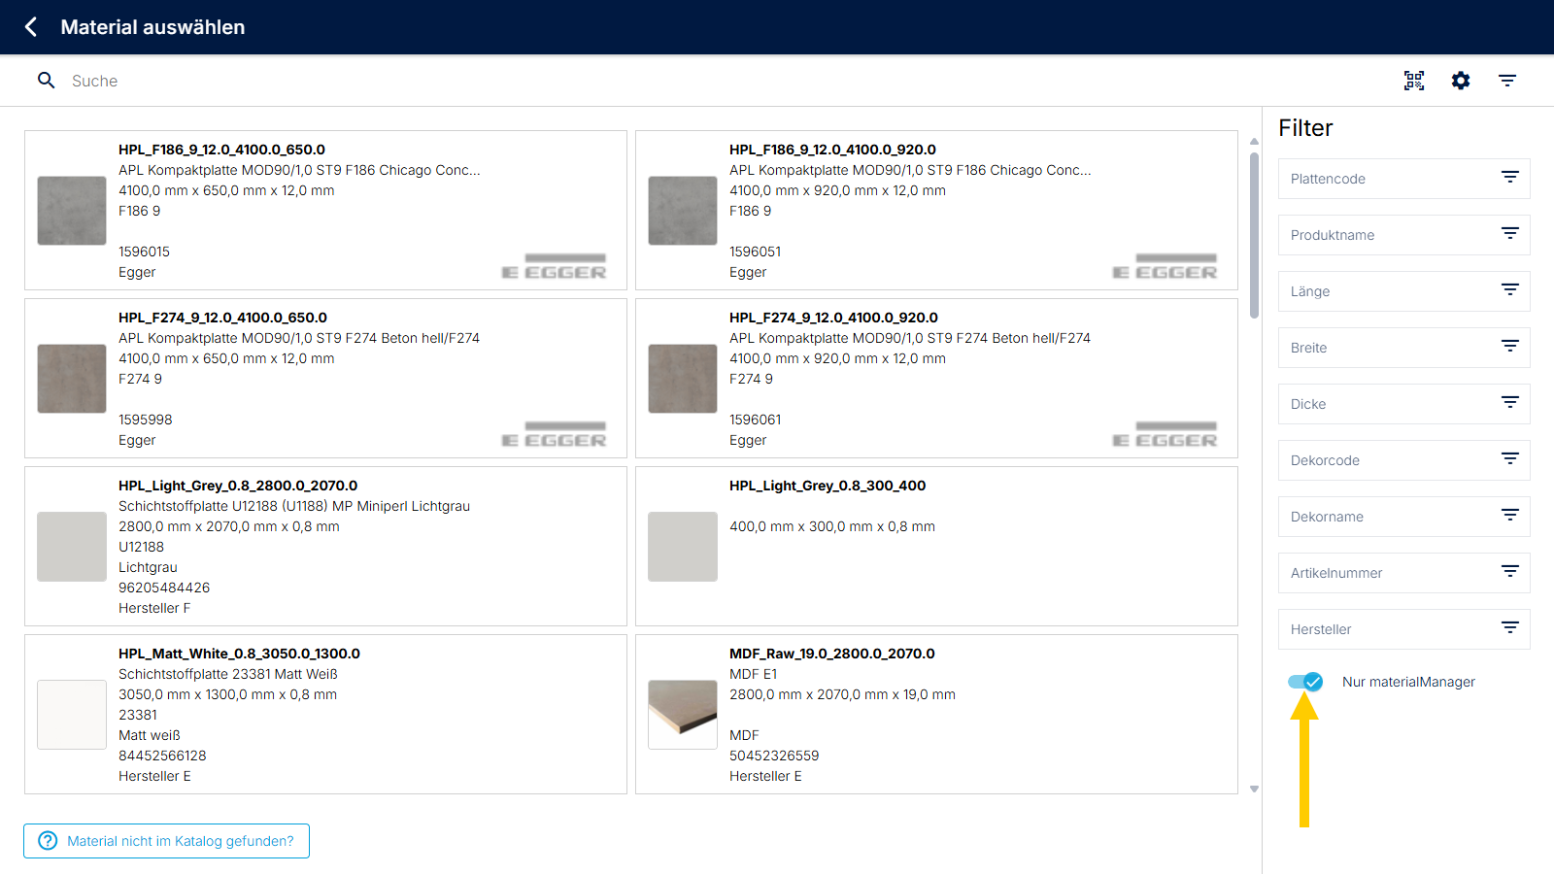Click the list scroll-up arrow
The width and height of the screenshot is (1554, 874).
[x=1254, y=141]
